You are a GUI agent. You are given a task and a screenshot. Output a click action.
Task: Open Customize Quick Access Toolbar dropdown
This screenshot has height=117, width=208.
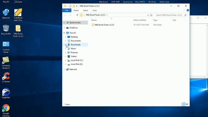tap(77, 6)
